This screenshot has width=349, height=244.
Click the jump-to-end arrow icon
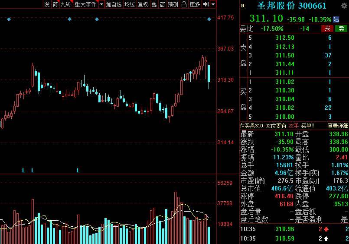pyautogui.click(x=205, y=4)
